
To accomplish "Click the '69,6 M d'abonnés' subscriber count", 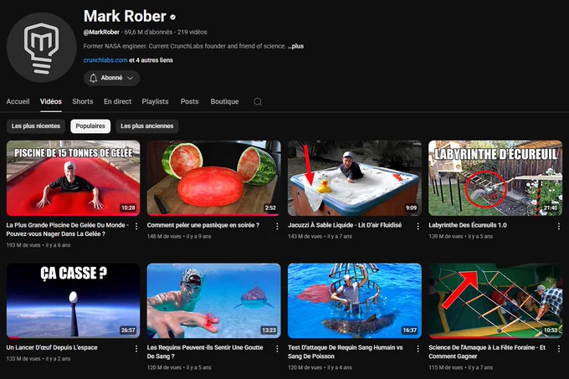I will (148, 32).
